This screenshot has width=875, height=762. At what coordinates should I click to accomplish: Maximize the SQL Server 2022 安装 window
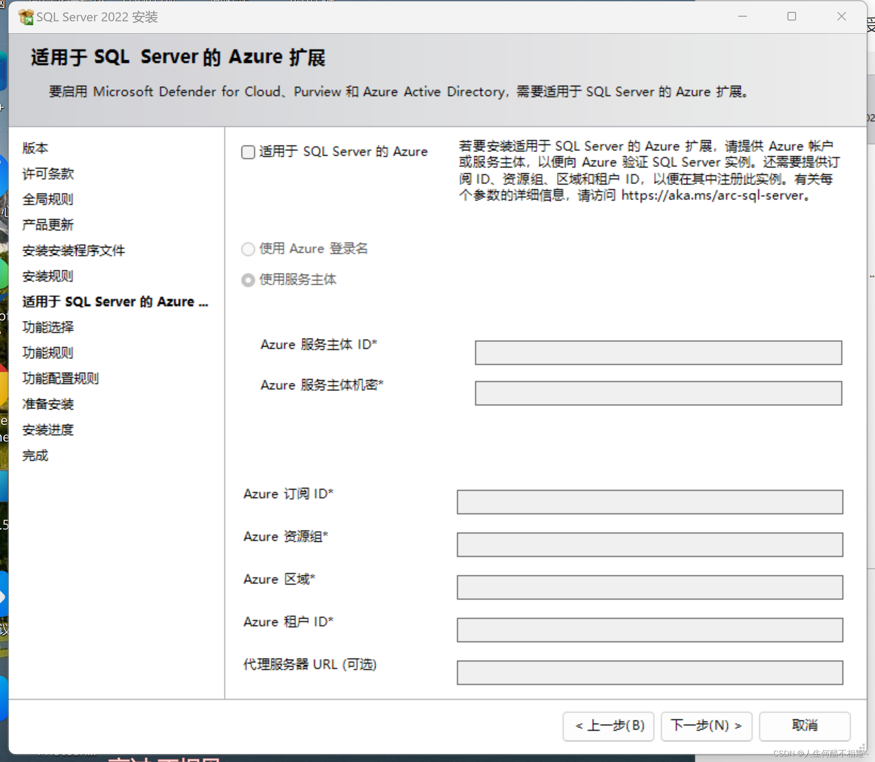(792, 17)
